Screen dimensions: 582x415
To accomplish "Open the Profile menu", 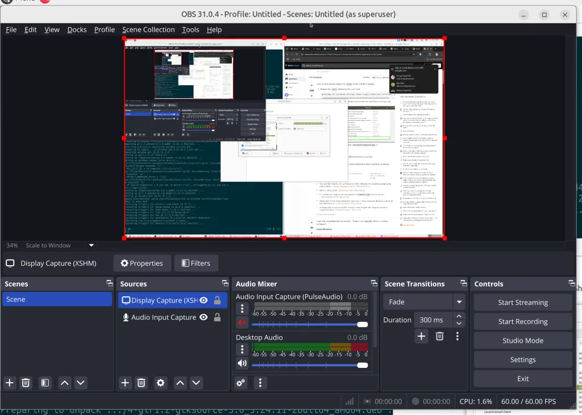I will tap(105, 30).
